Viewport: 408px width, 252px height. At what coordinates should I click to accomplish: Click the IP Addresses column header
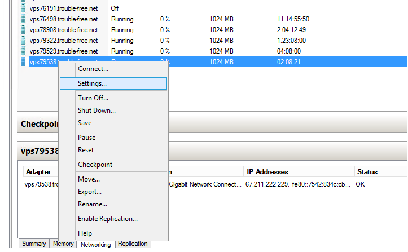[299, 172]
